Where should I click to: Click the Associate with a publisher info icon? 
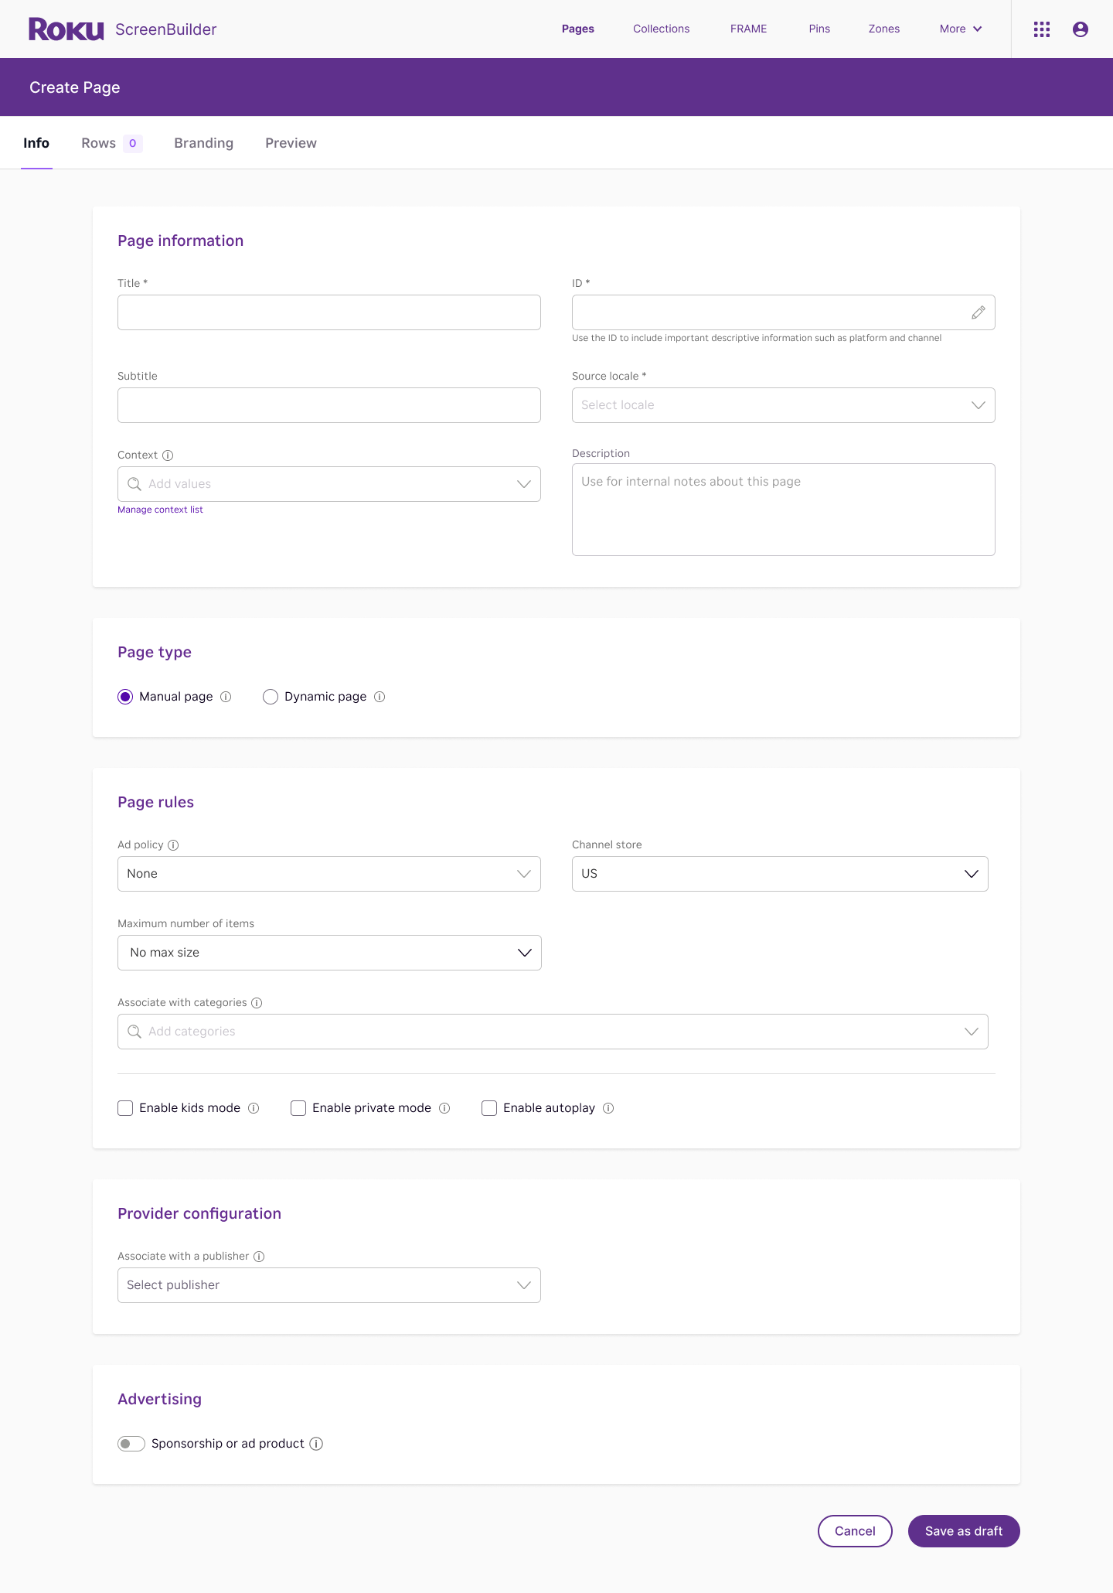click(259, 1257)
